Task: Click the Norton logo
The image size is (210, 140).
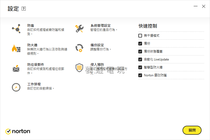Action: 18,131
